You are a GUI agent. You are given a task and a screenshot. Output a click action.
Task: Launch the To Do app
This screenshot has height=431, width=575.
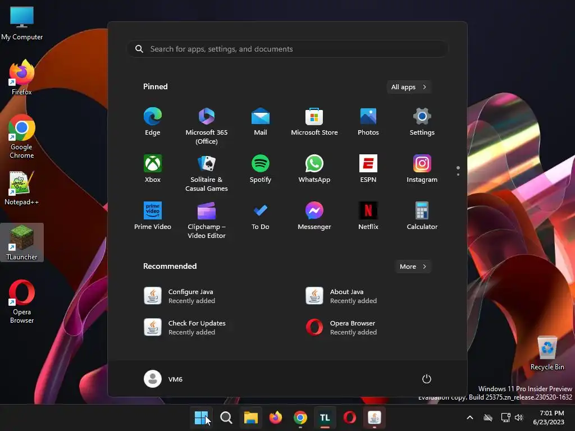click(x=261, y=216)
